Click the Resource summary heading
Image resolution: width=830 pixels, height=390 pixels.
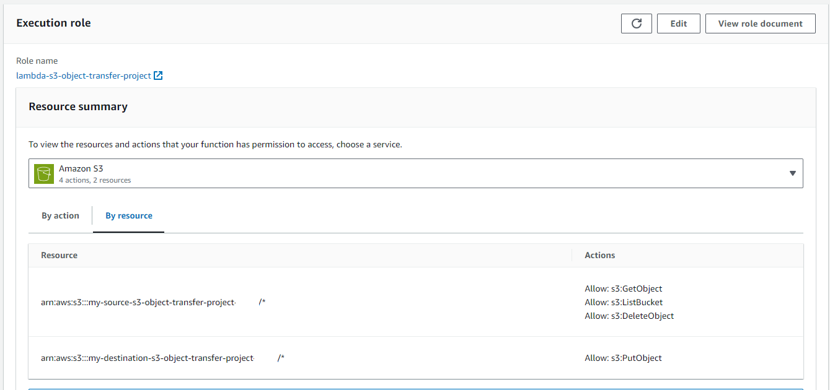click(x=78, y=106)
